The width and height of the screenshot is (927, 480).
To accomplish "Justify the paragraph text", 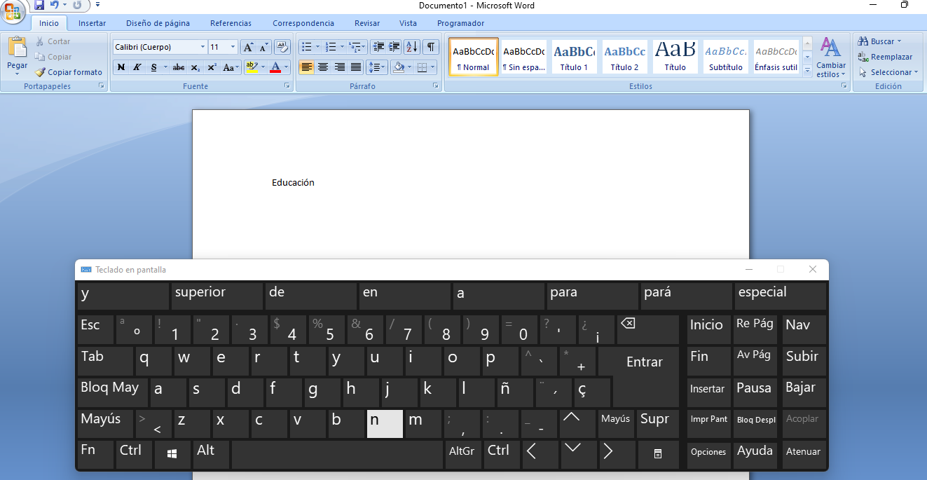I will (x=356, y=67).
